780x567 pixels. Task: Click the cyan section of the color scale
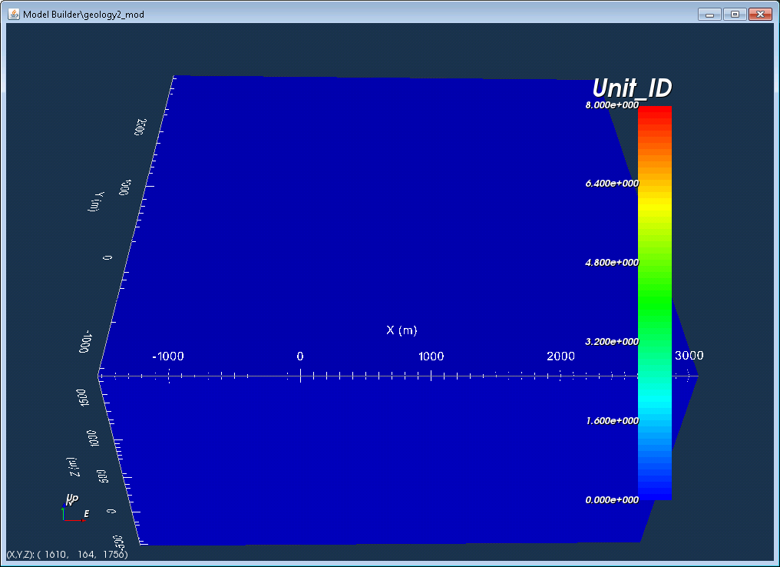pyautogui.click(x=655, y=398)
